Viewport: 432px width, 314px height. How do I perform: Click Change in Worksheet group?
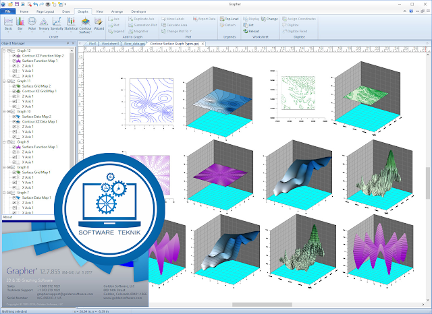269,19
